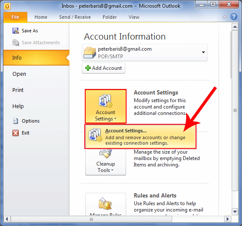The width and height of the screenshot is (242, 226).
Task: Open the File tab
Action: pyautogui.click(x=15, y=17)
